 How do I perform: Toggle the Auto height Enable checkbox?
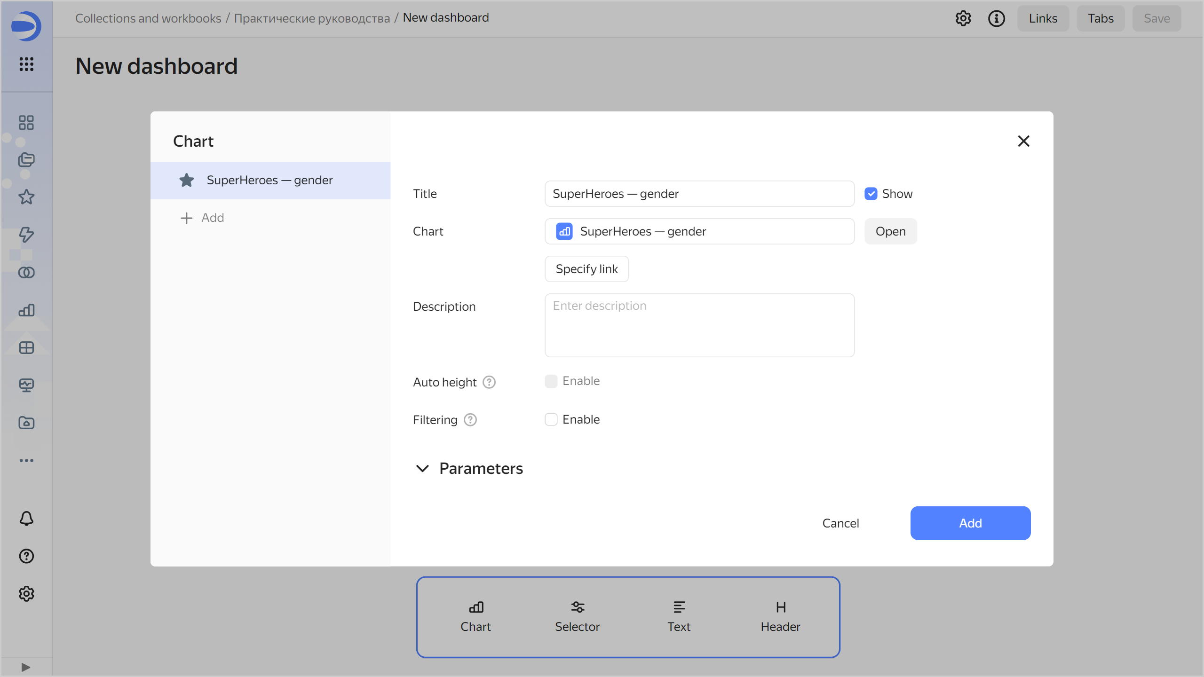point(551,381)
